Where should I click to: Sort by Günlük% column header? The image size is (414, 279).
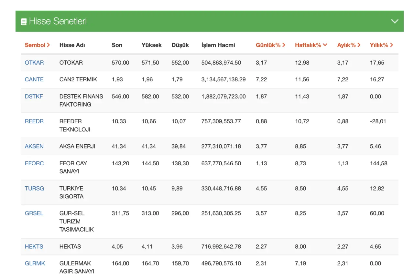tap(270, 45)
